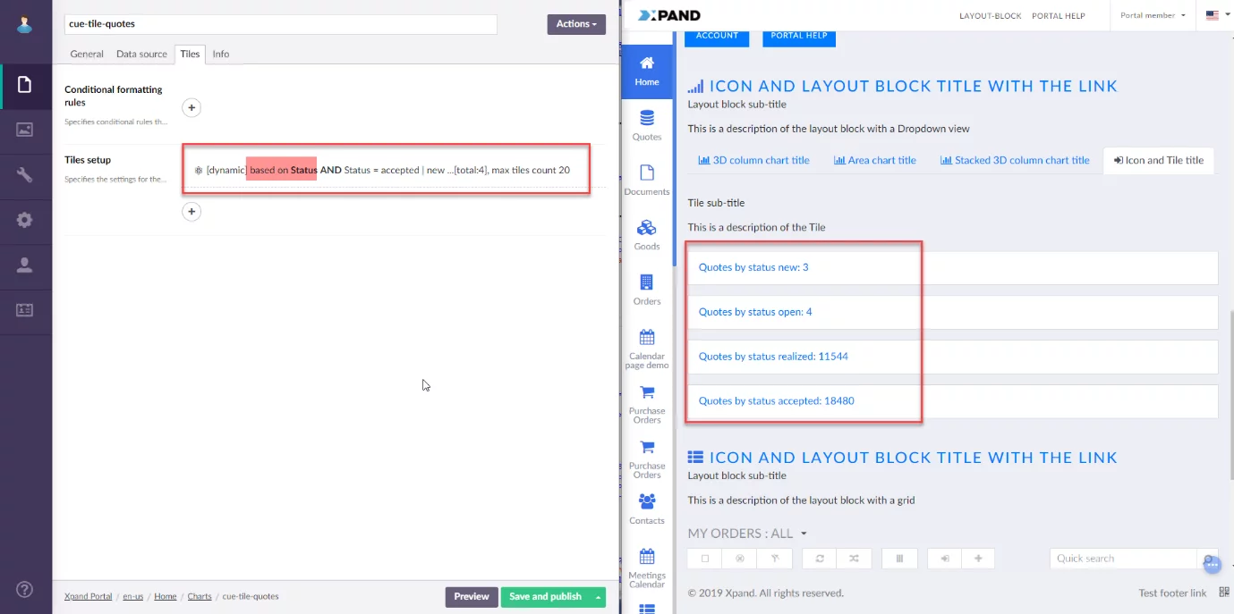Image resolution: width=1234 pixels, height=614 pixels.
Task: Click the Quotes icon in portal navigation
Action: point(646,125)
